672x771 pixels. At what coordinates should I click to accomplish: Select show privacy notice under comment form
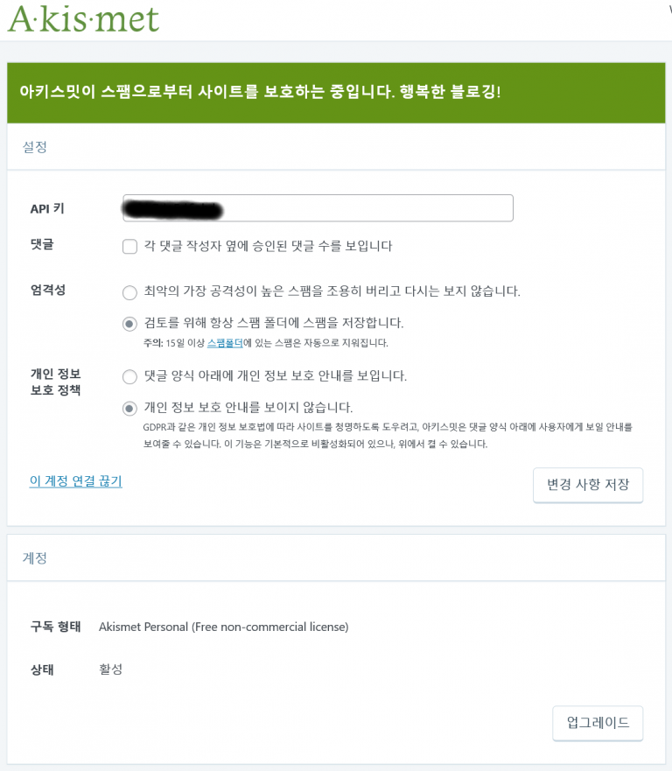(x=129, y=376)
